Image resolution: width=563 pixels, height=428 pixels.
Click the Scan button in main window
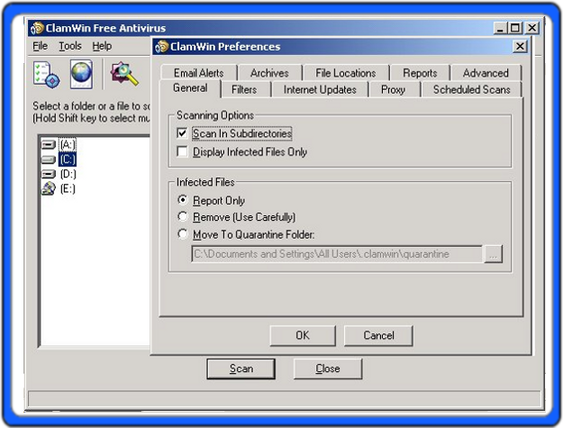tap(241, 369)
